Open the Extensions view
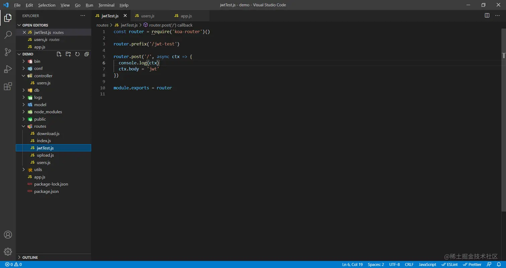 [x=8, y=86]
